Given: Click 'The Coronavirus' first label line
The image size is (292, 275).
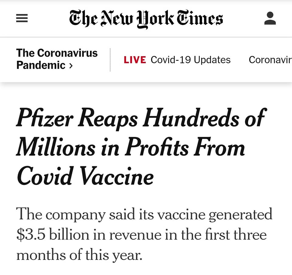Looking at the screenshot, I should [57, 53].
